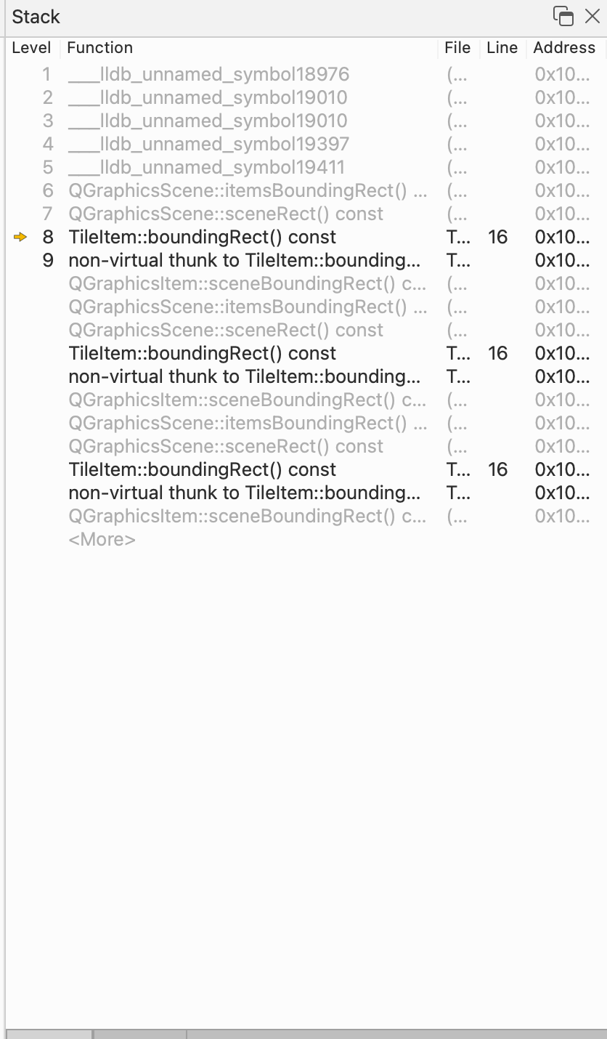Select level 3 stack frame row
607x1039 pixels.
pos(208,121)
